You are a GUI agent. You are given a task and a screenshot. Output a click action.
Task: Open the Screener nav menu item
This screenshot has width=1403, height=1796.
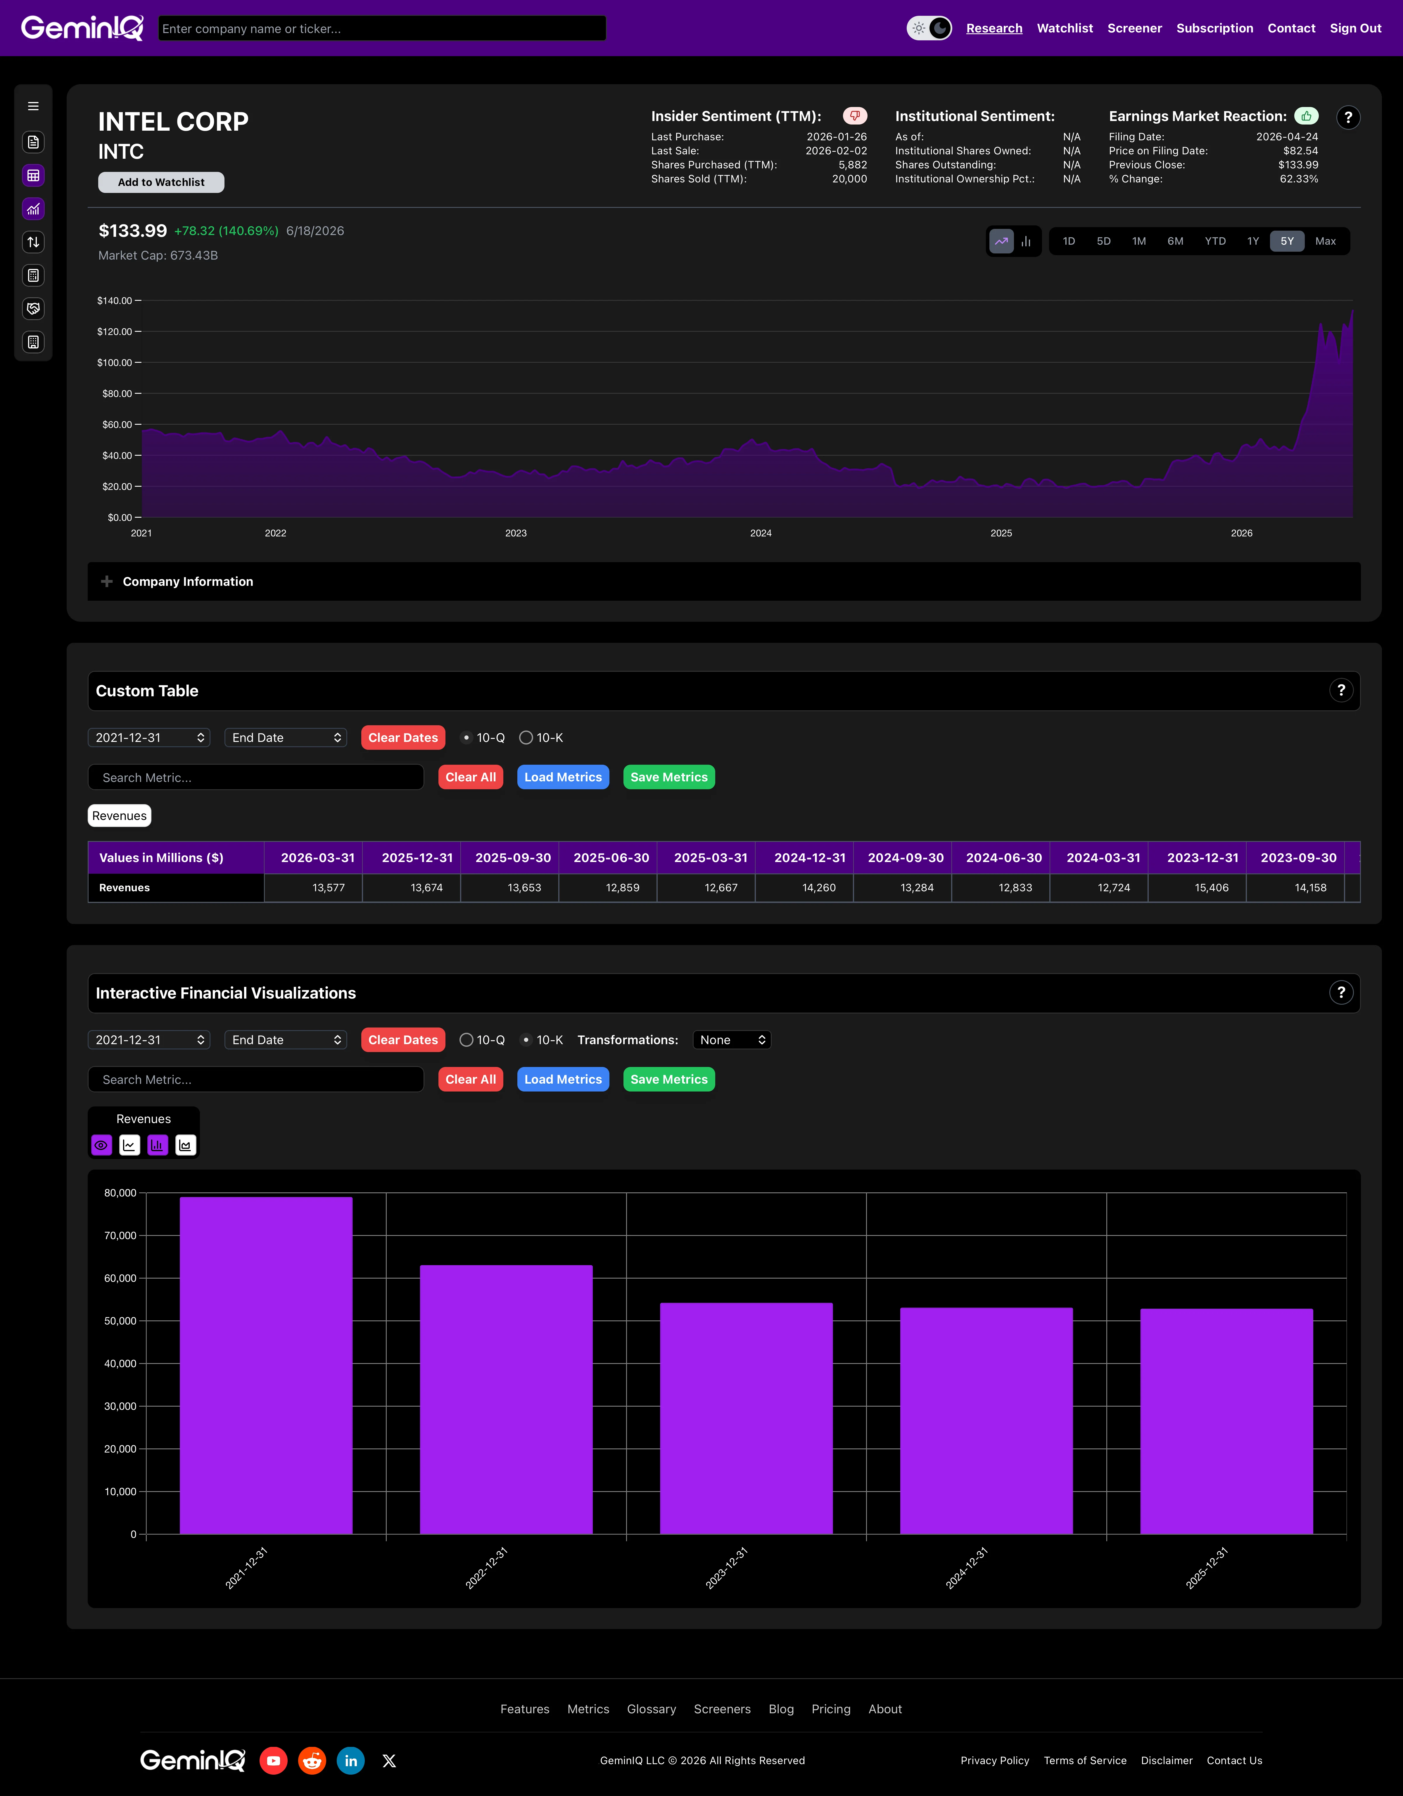coord(1134,28)
